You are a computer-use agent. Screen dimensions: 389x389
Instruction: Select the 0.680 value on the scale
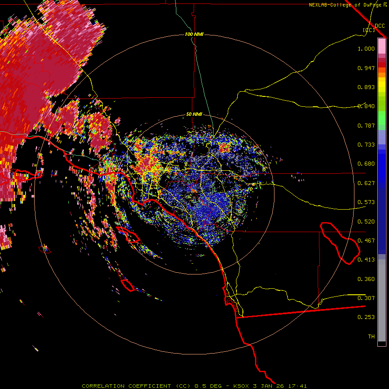[366, 164]
